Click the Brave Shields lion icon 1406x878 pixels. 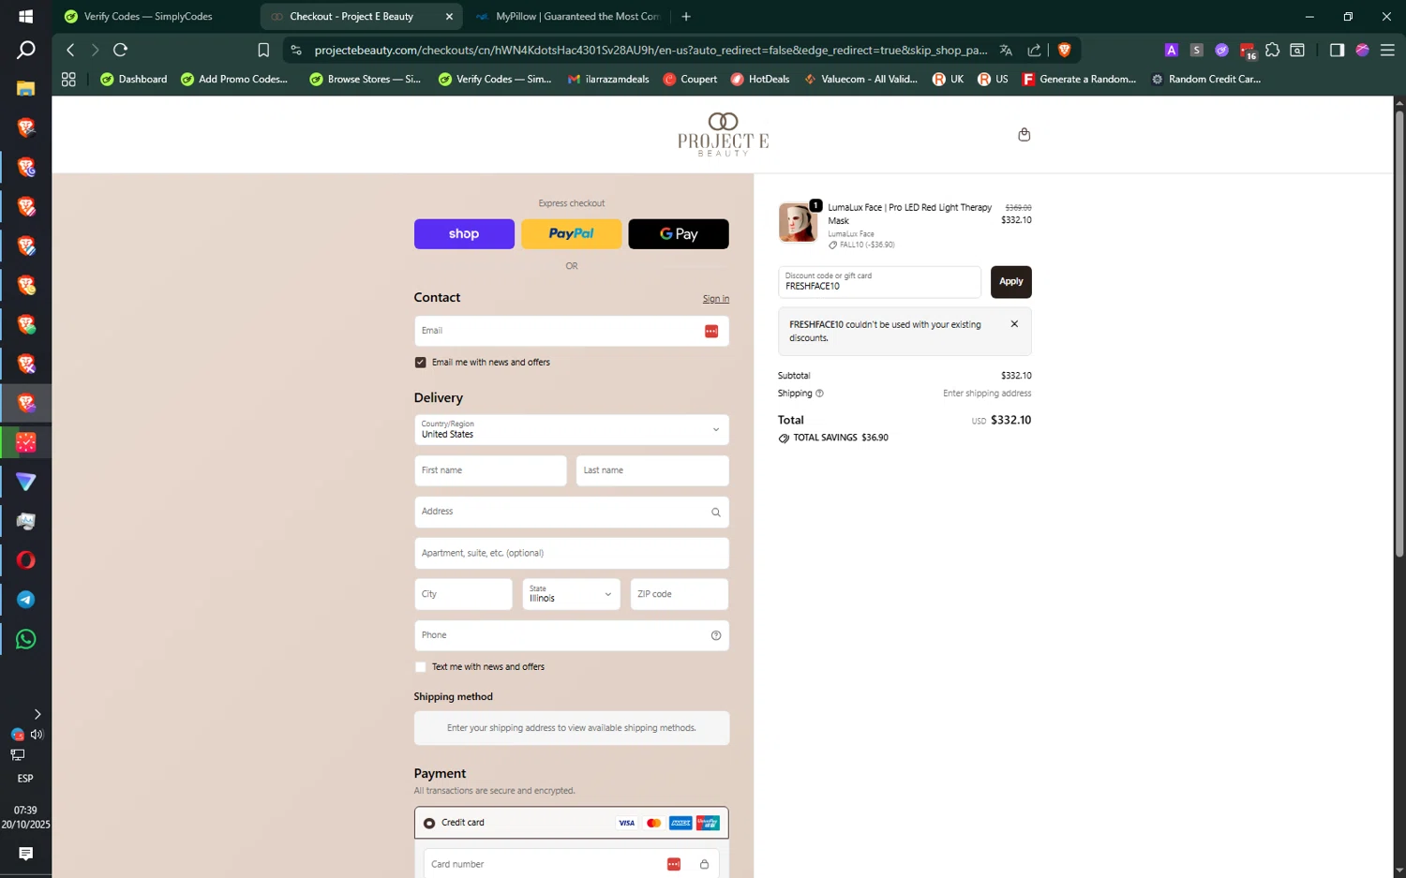point(1064,50)
